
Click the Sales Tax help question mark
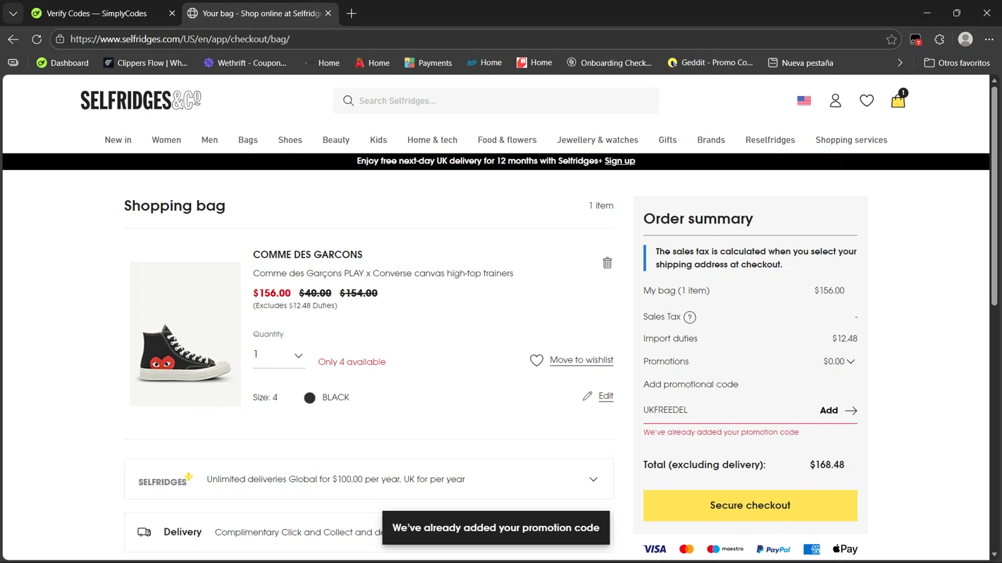690,318
